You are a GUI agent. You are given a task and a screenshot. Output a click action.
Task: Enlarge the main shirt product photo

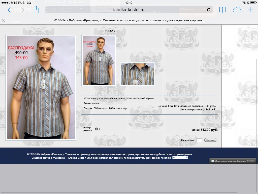click(x=41, y=88)
